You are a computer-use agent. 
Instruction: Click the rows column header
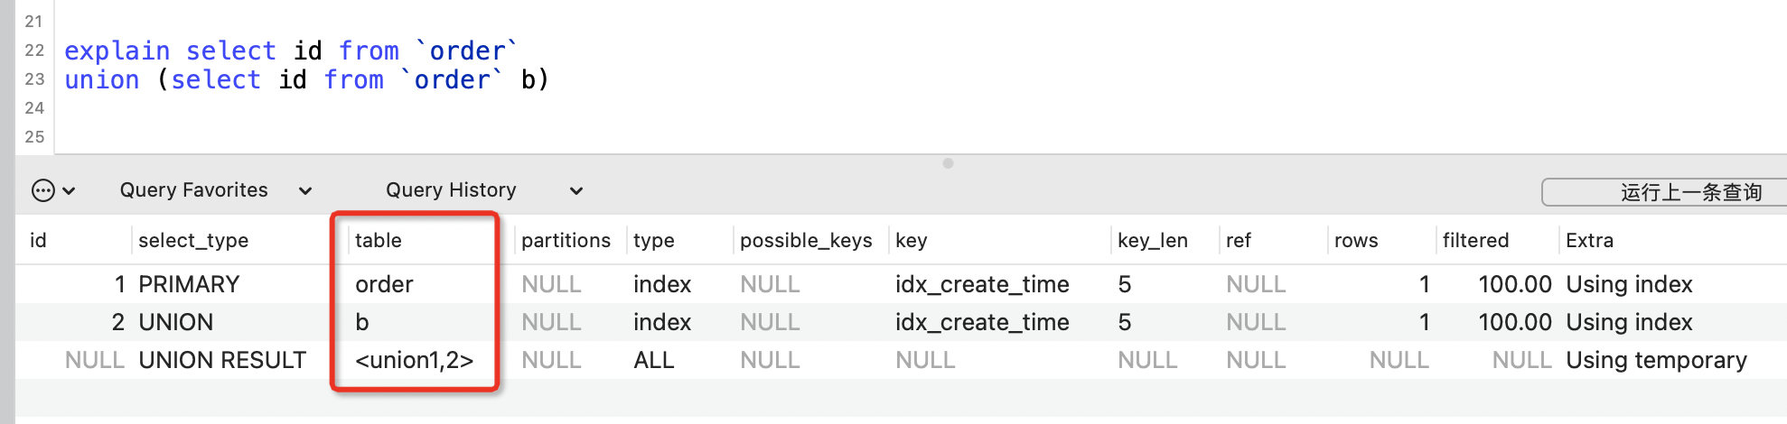(1356, 240)
